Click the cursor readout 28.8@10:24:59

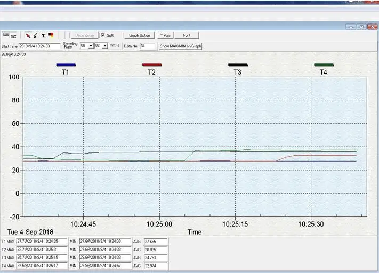(x=13, y=54)
